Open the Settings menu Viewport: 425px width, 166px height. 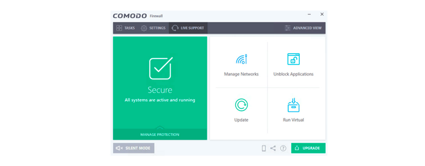[x=153, y=28]
